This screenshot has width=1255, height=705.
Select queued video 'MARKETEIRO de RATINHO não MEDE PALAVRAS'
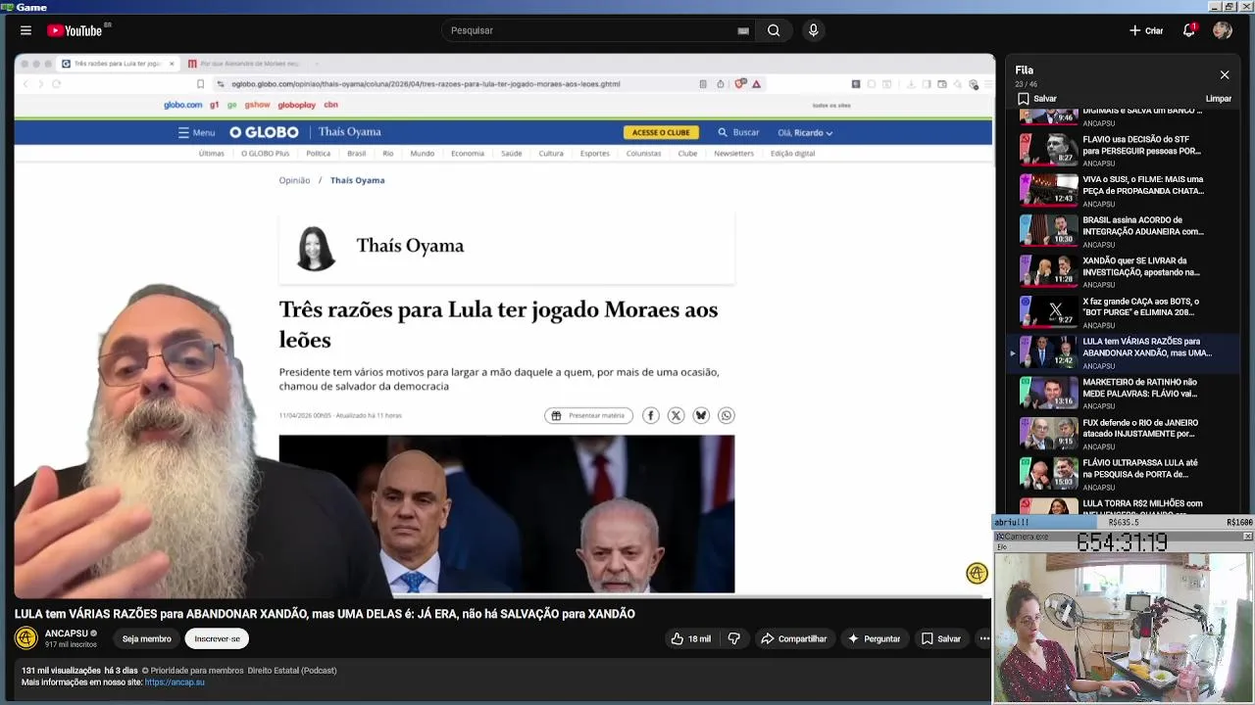1124,393
